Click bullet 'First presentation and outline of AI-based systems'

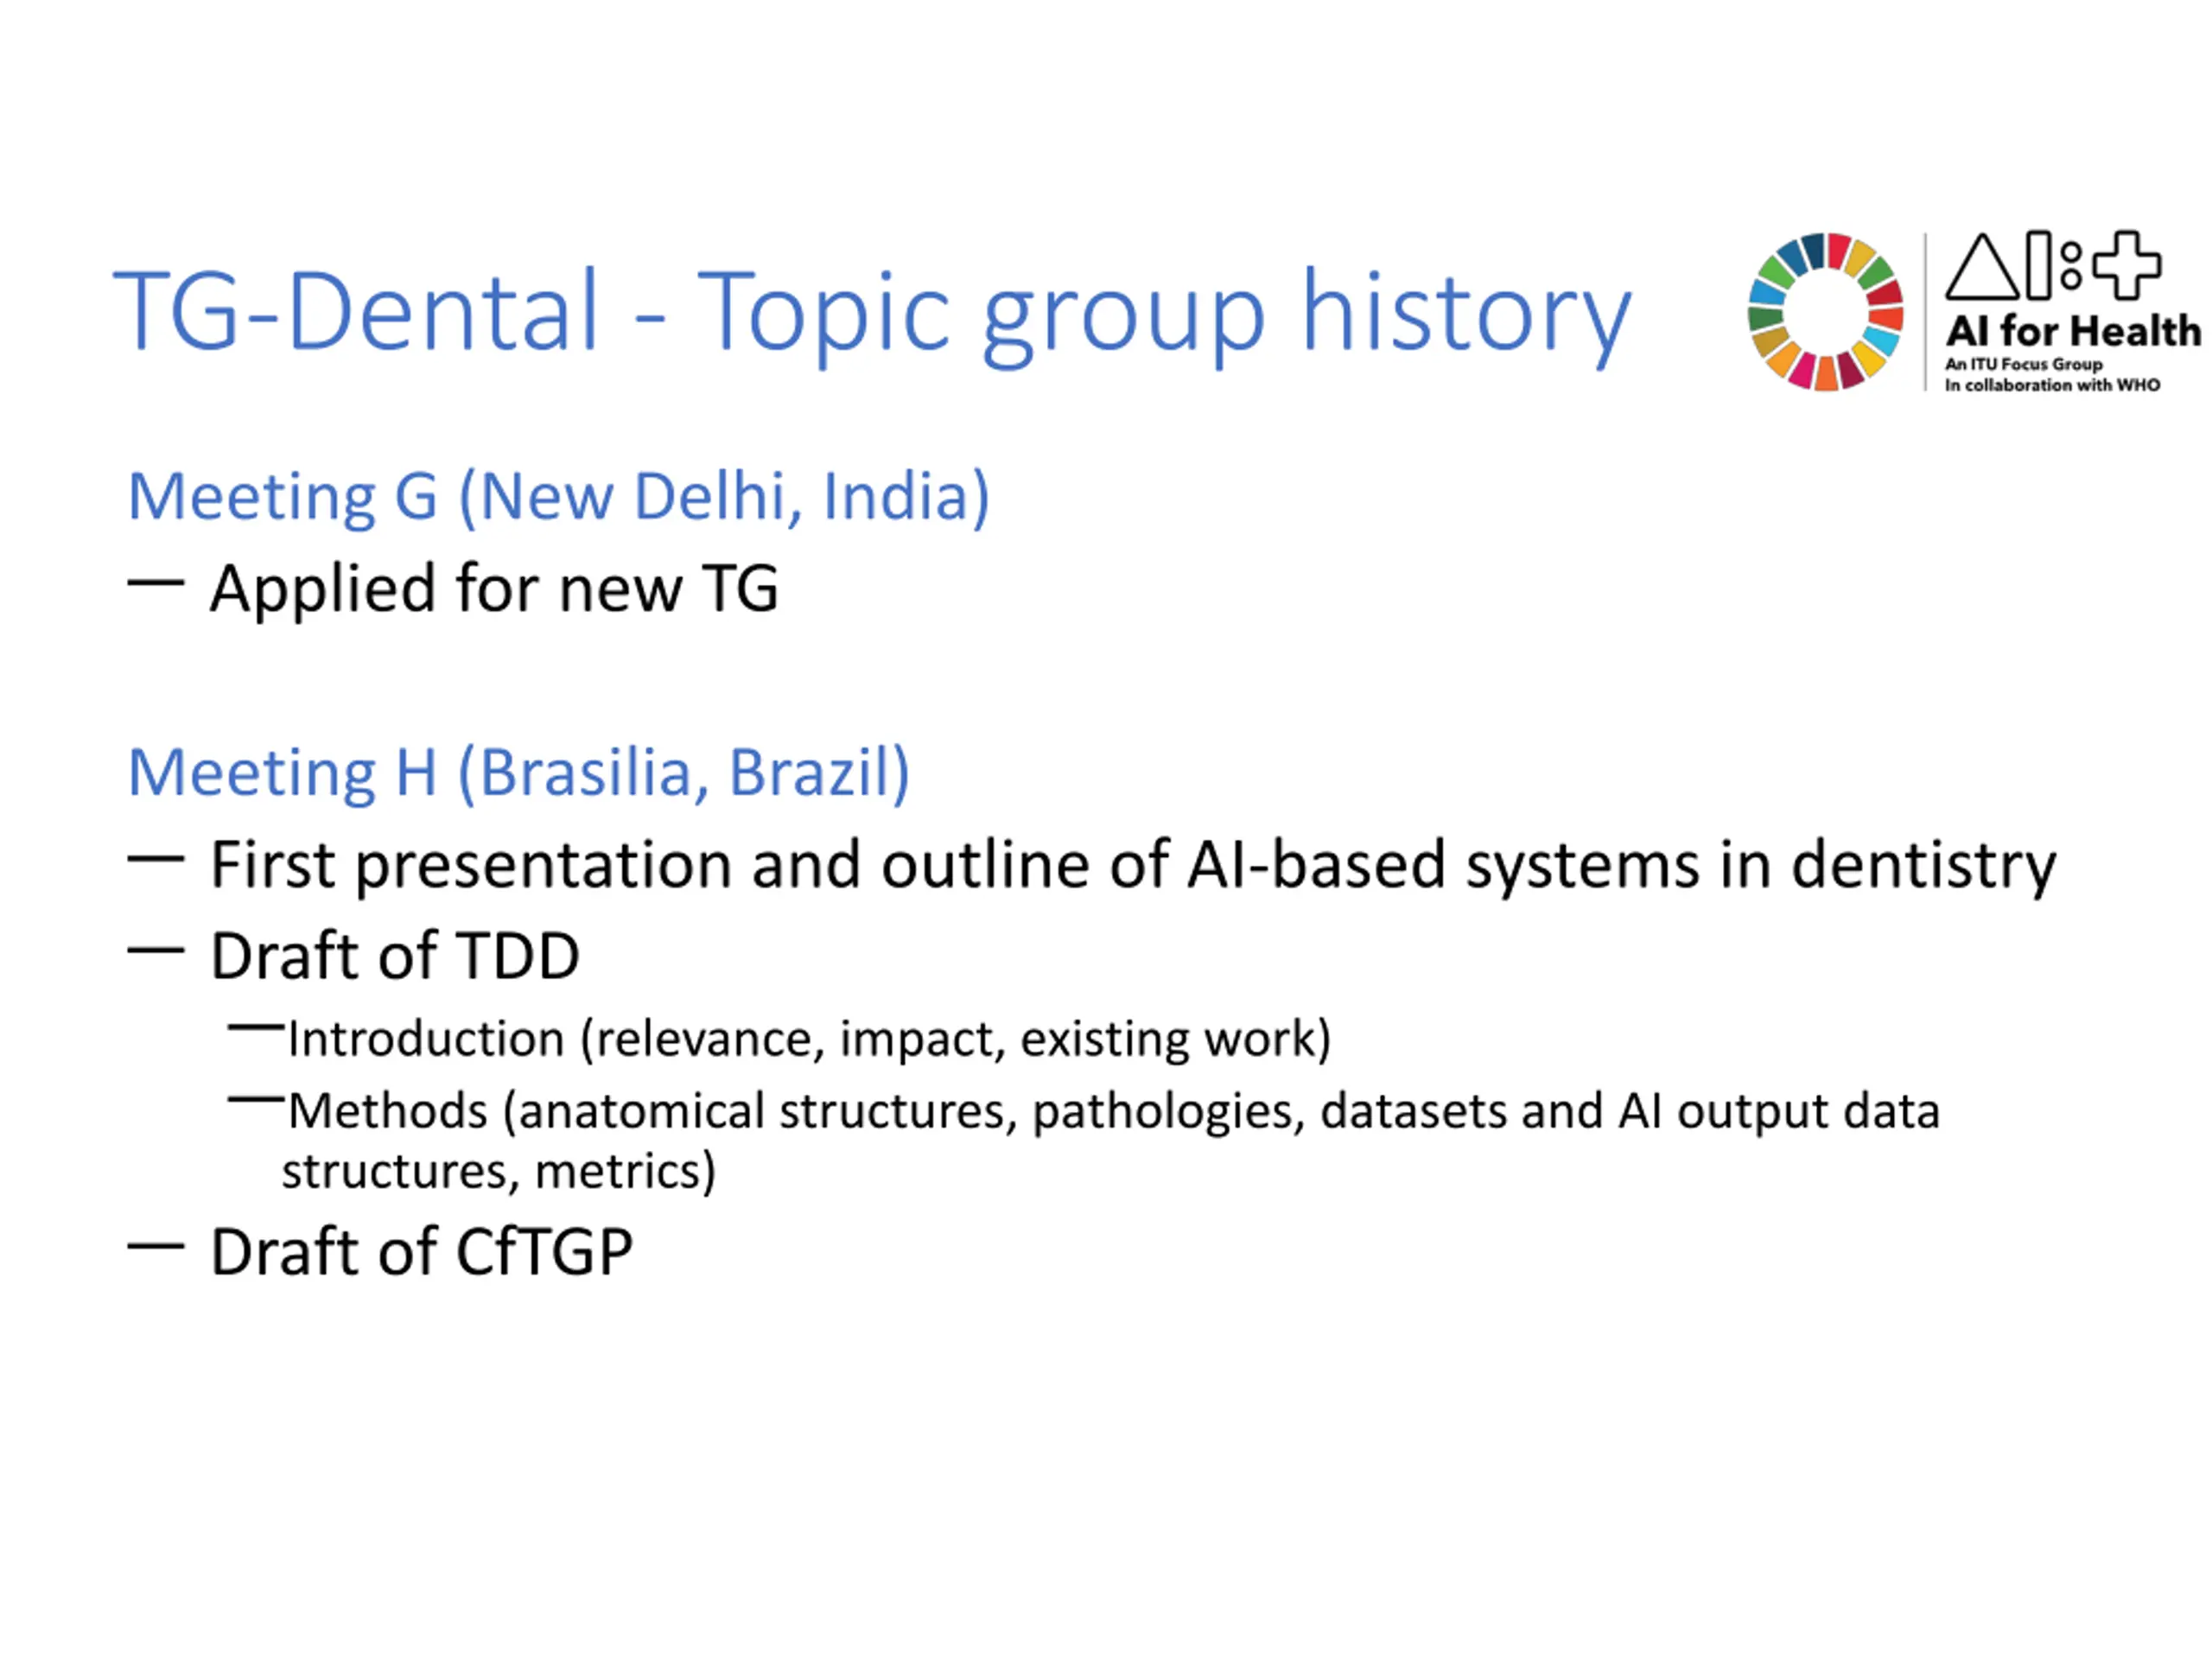click(1133, 866)
